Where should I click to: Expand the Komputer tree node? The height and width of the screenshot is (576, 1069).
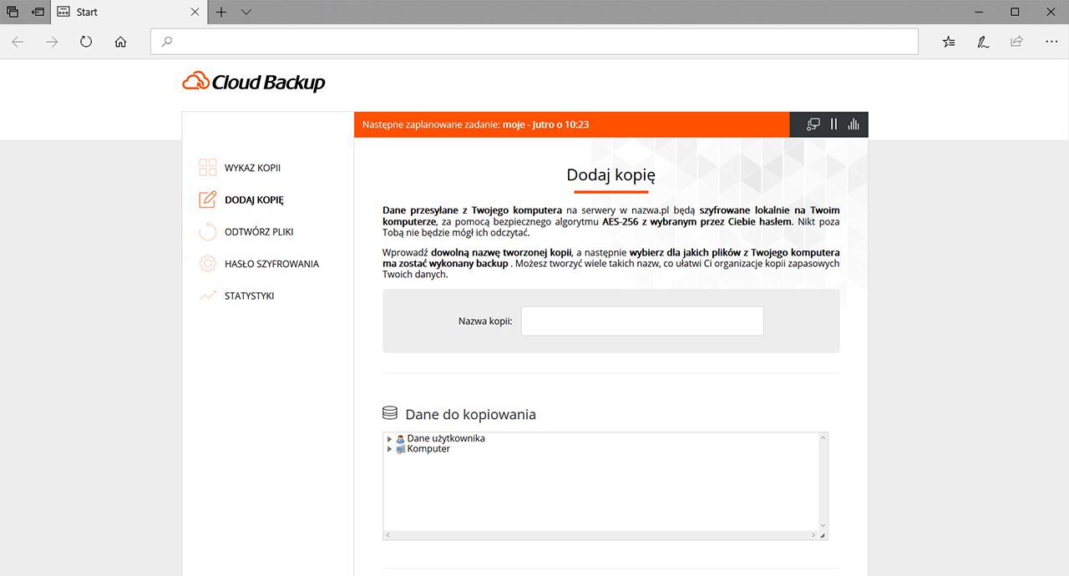(x=389, y=449)
